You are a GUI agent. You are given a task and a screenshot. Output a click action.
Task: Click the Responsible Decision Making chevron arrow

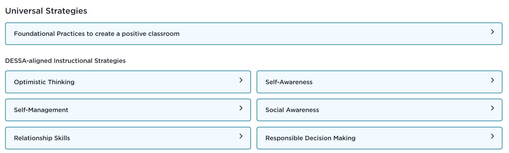[x=492, y=136]
